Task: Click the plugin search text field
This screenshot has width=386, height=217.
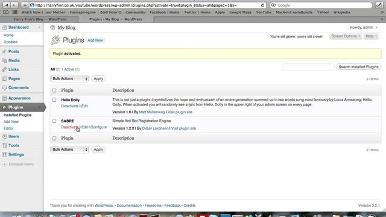Action: click(x=308, y=67)
